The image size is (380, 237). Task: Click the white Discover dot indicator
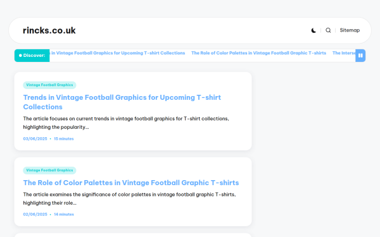click(x=20, y=56)
